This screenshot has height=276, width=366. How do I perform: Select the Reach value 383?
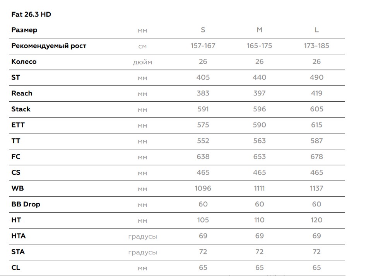[x=203, y=94]
